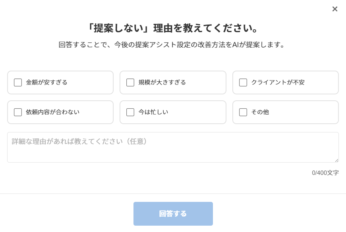Click the 金額が安すぎる label text
This screenshot has width=346, height=232.
(x=46, y=82)
